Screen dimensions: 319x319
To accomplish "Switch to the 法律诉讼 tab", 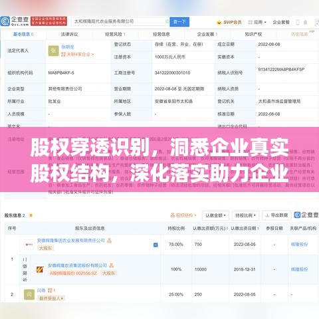I will point(69,35).
